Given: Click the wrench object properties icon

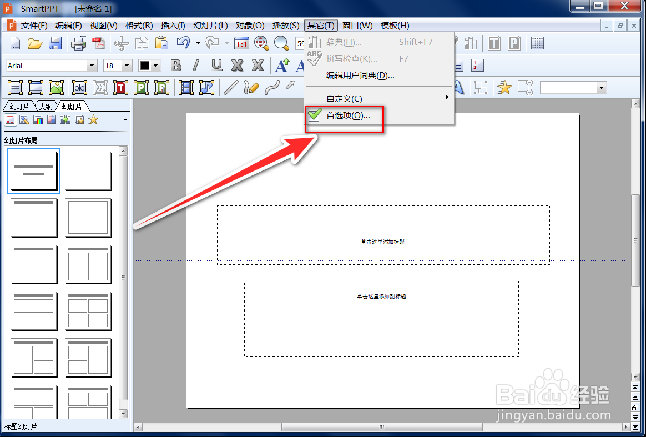Looking at the screenshot, I should pyautogui.click(x=525, y=87).
